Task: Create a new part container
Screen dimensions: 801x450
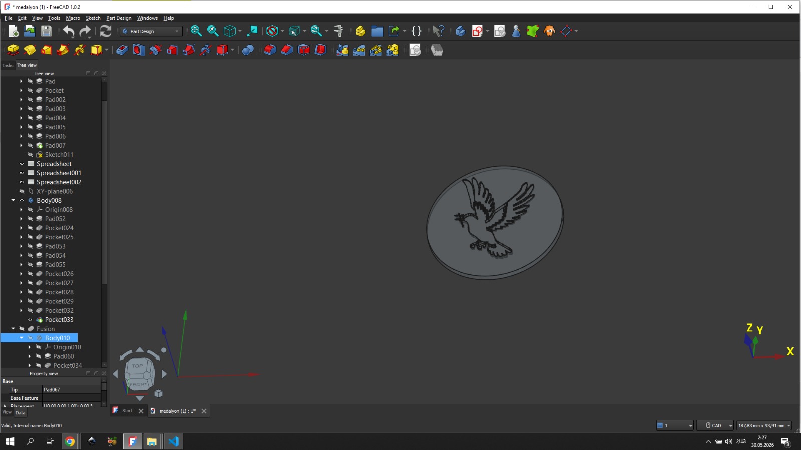Action: pyautogui.click(x=360, y=31)
